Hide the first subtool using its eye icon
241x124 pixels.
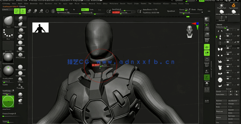pyautogui.click(x=238, y=30)
